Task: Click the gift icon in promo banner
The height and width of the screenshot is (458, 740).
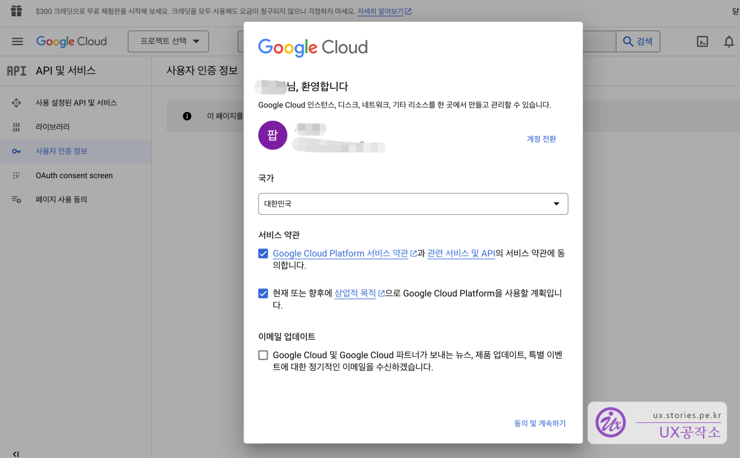Action: coord(16,11)
